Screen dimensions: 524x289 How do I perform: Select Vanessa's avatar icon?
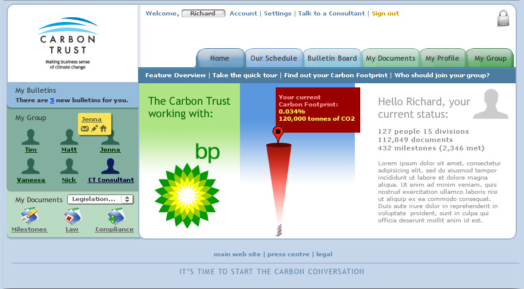click(30, 166)
